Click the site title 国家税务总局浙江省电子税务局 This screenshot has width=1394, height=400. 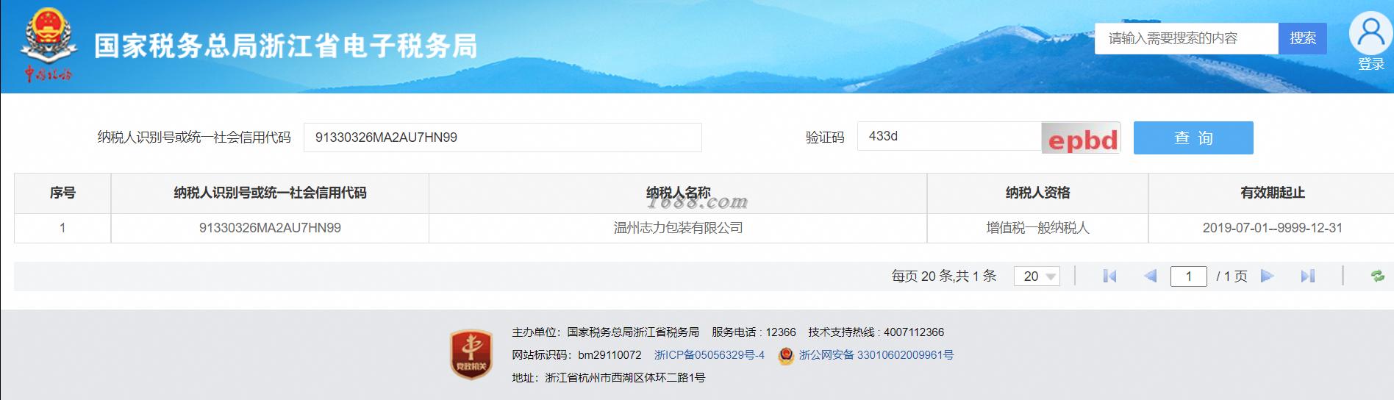tap(286, 46)
